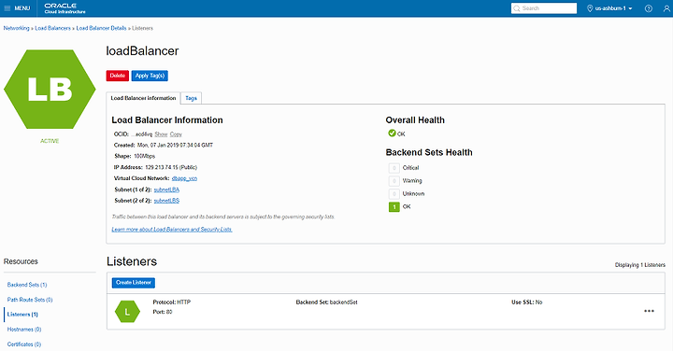Open the hamburger MENU icon
673x351 pixels.
coord(7,8)
